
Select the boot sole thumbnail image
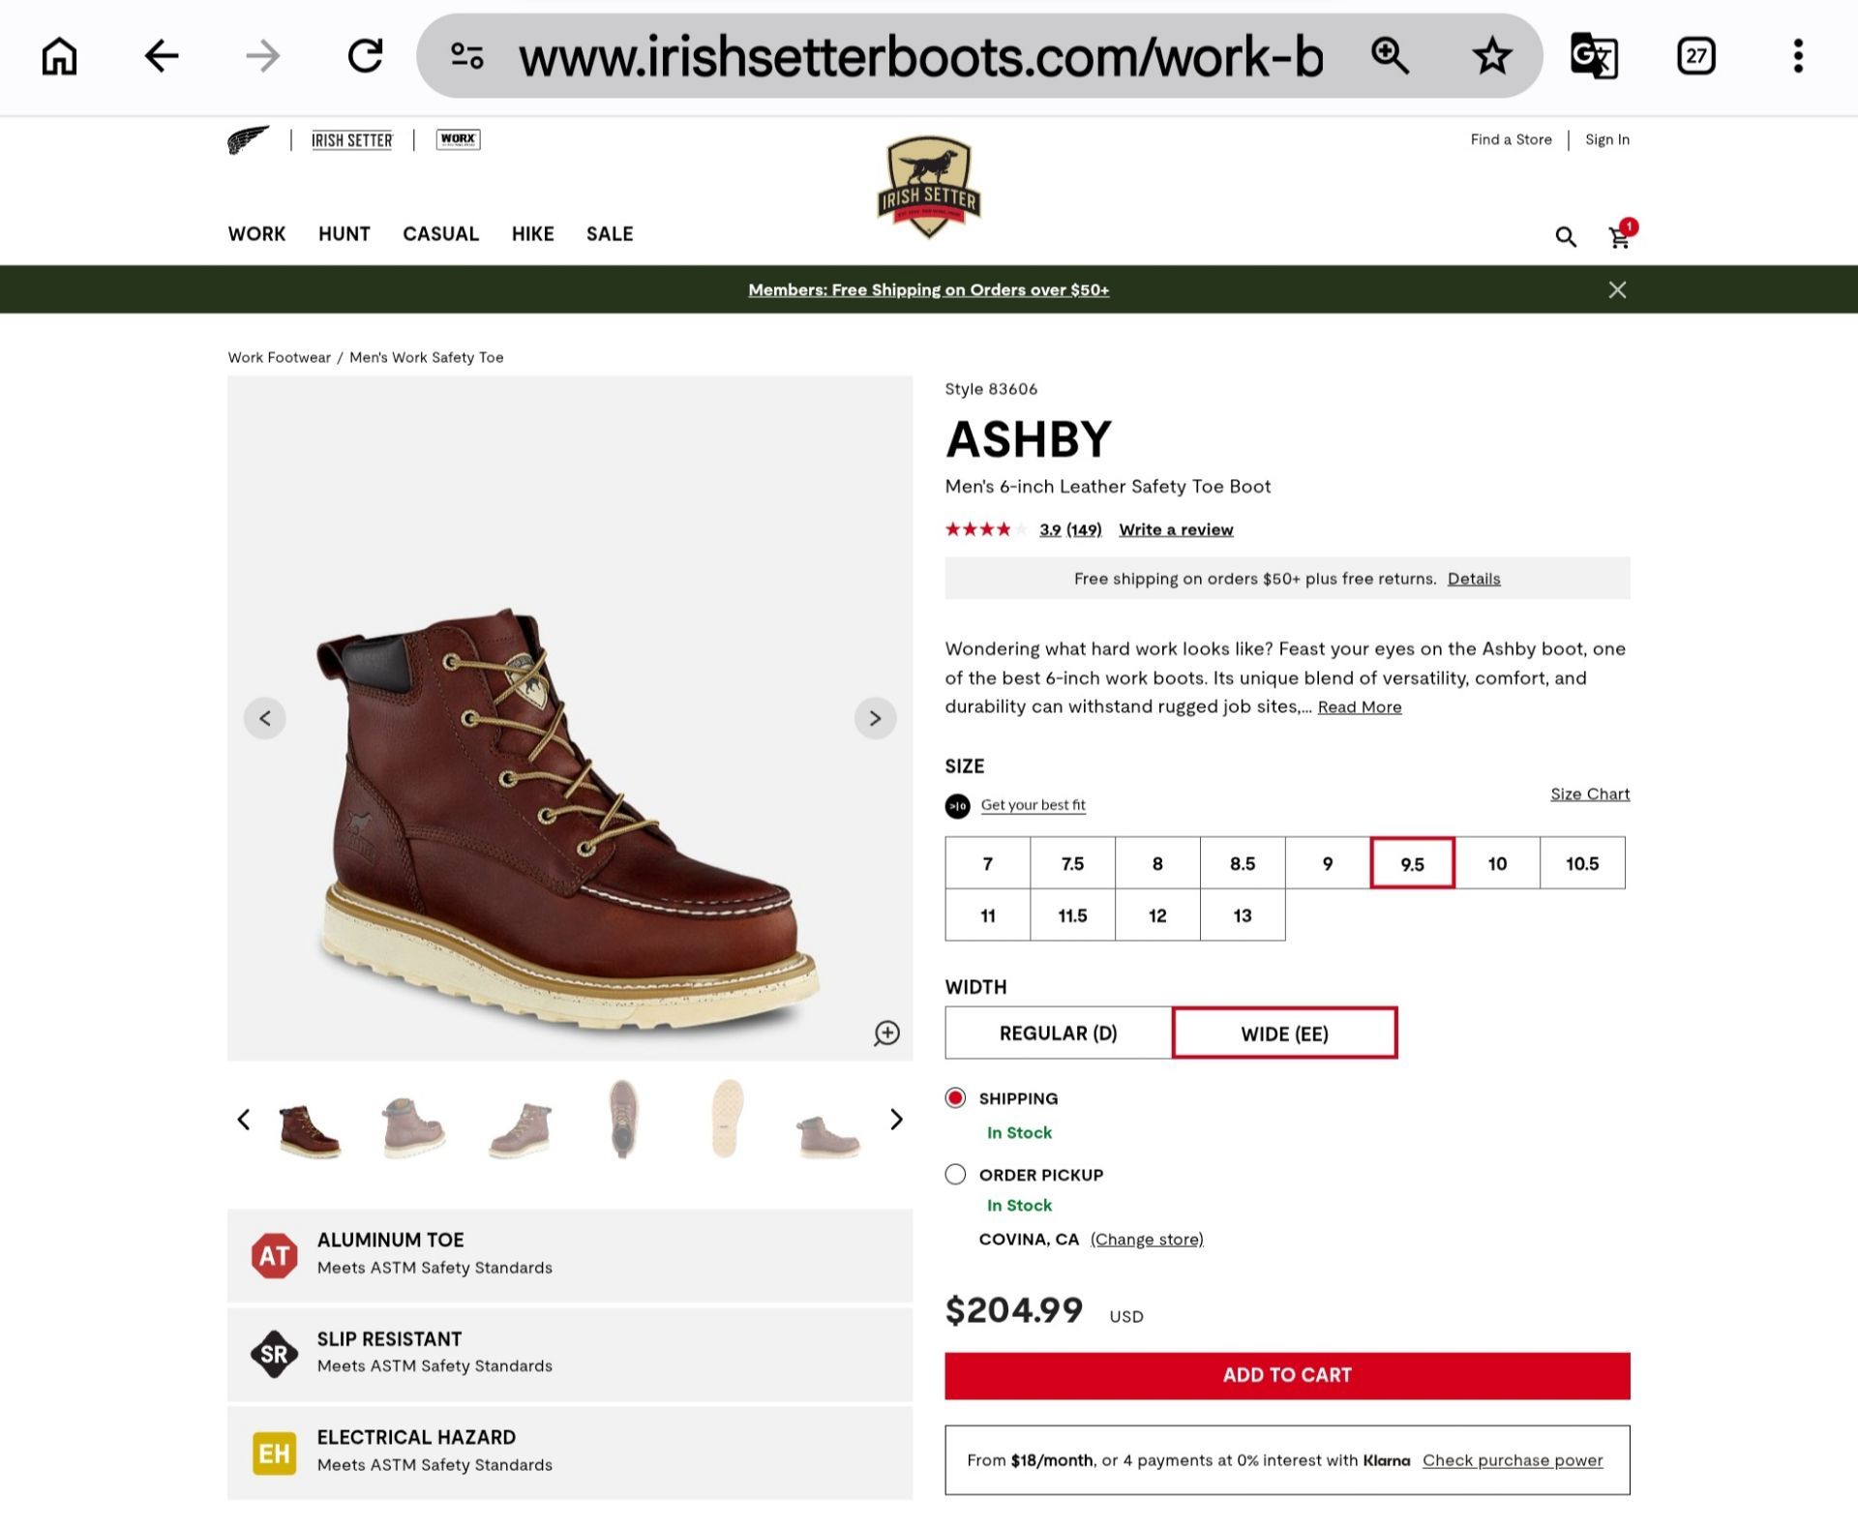[x=726, y=1120]
